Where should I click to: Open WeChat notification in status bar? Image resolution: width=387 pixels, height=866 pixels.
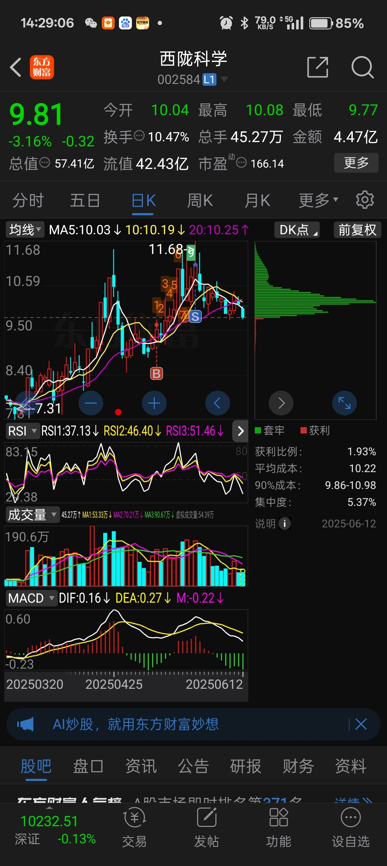click(x=91, y=23)
